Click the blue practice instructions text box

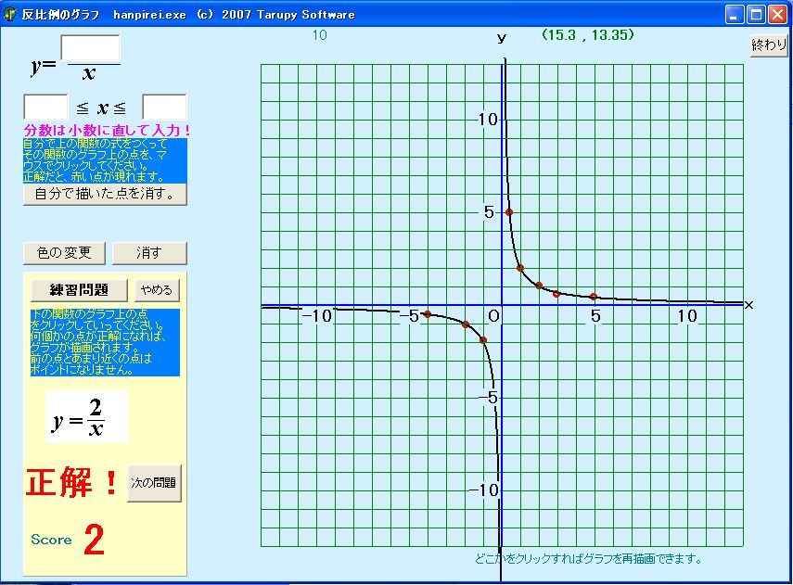(105, 342)
